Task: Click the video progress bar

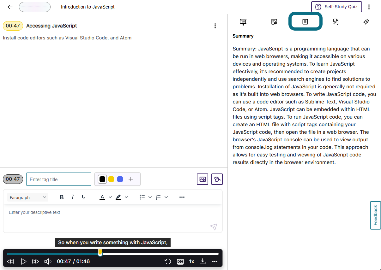Action: point(113,254)
